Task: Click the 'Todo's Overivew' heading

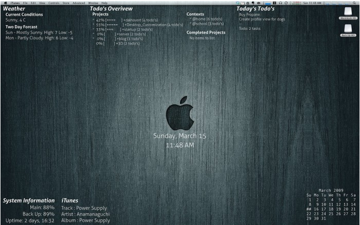Action: 111,9
